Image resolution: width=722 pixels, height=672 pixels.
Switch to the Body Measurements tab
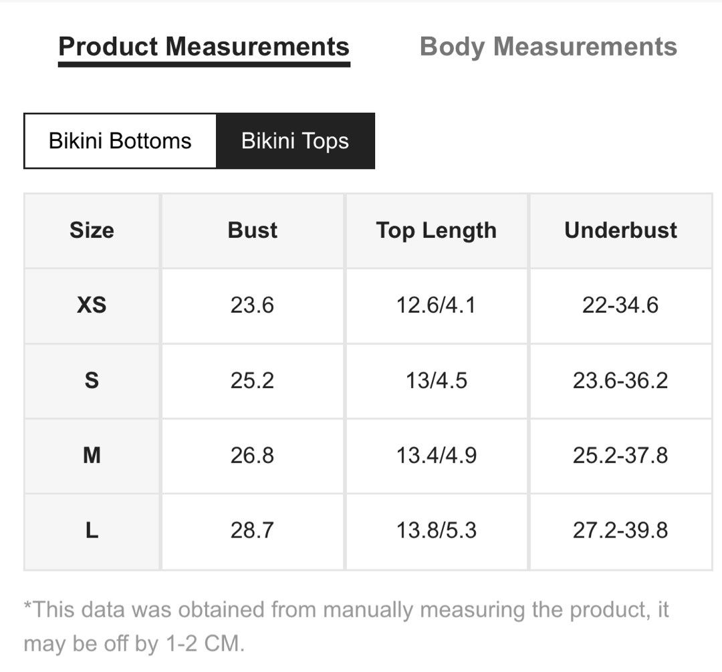[x=548, y=47]
